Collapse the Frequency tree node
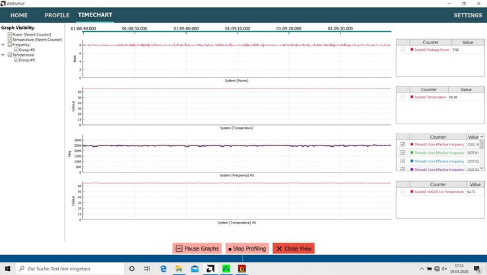The image size is (487, 275). click(x=3, y=44)
